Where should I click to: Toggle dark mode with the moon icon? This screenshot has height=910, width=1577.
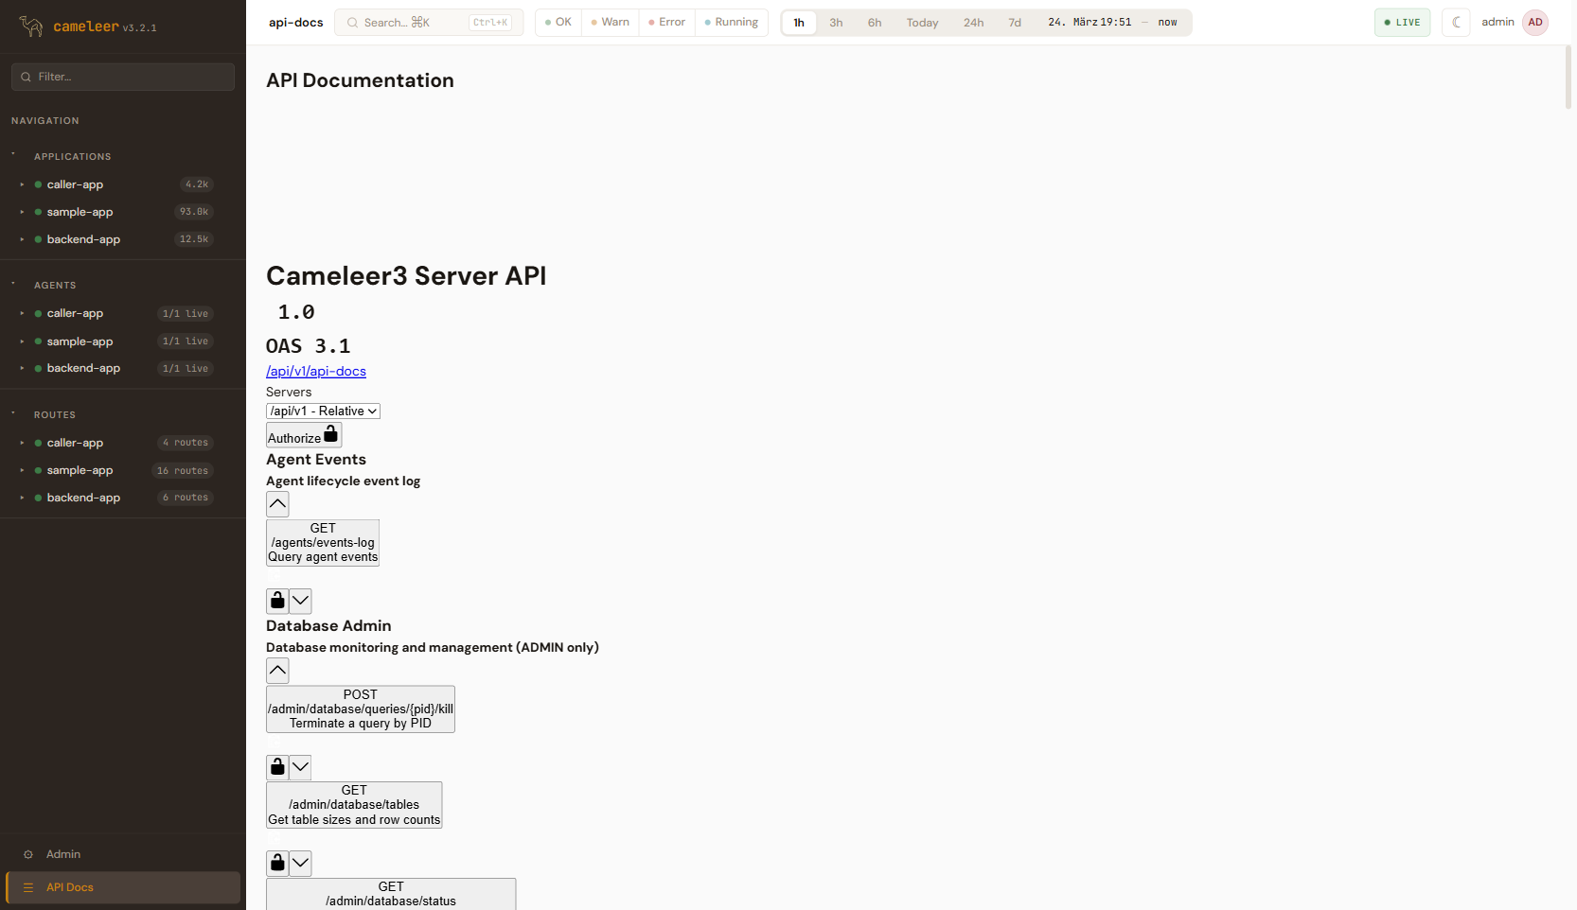click(x=1456, y=23)
